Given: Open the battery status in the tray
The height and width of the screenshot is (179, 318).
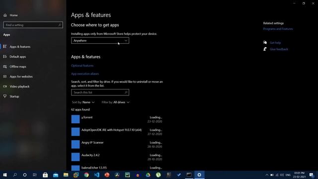Looking at the screenshot, I should 272,175.
